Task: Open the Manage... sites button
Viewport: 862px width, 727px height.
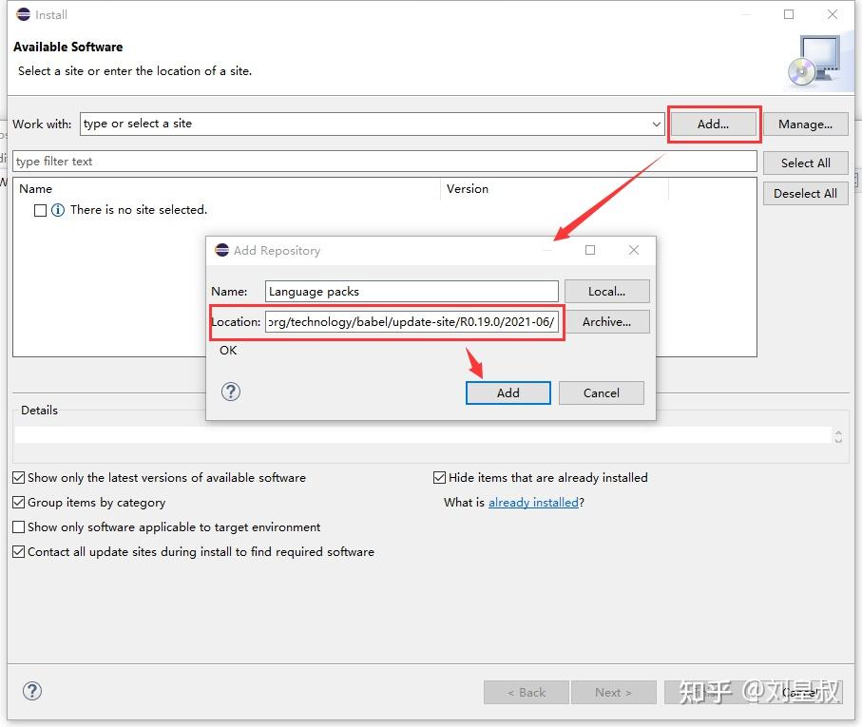Action: click(805, 124)
